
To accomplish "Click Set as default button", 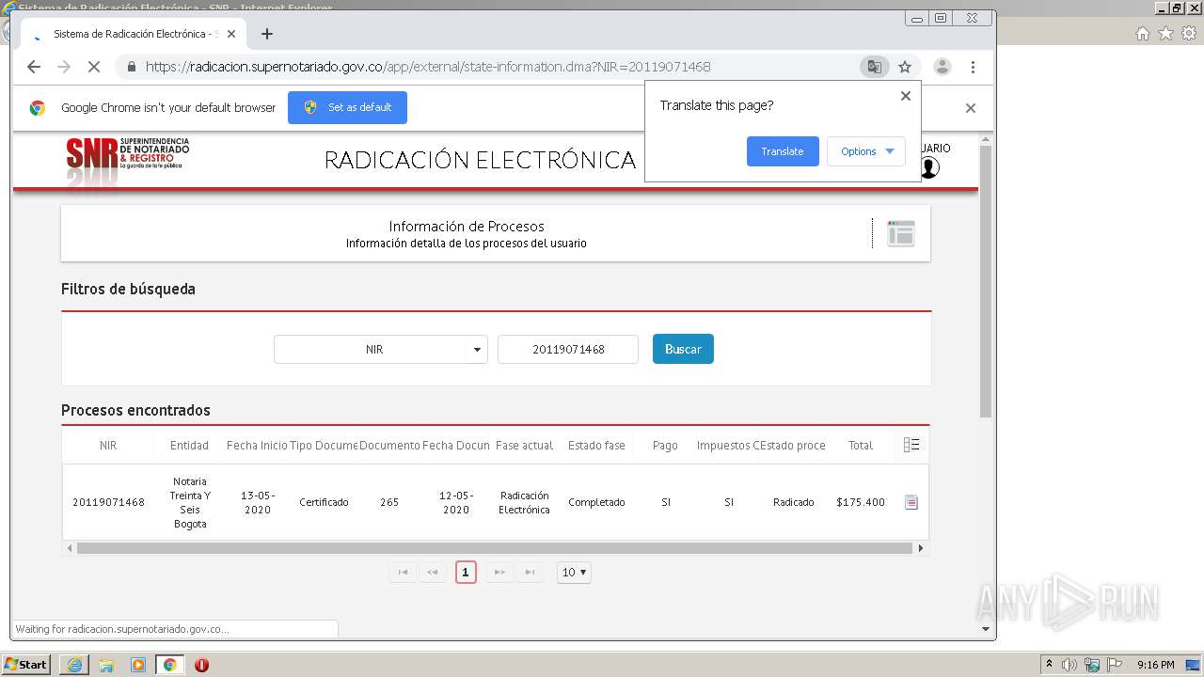I will (347, 107).
